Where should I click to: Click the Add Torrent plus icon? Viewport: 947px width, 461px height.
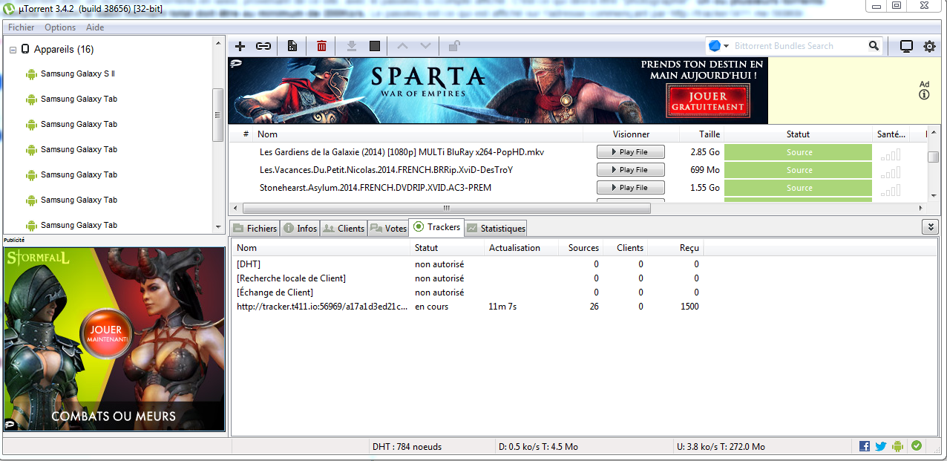(240, 46)
